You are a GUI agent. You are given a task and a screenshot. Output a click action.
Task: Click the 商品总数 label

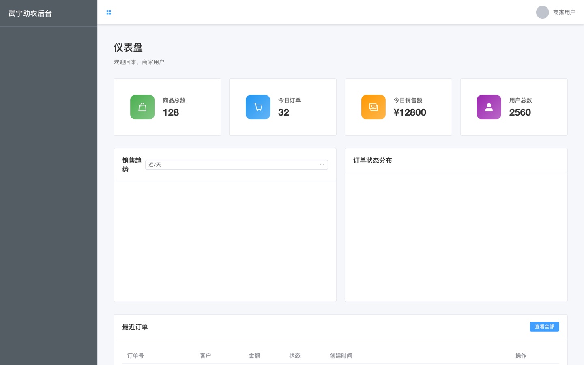(174, 100)
